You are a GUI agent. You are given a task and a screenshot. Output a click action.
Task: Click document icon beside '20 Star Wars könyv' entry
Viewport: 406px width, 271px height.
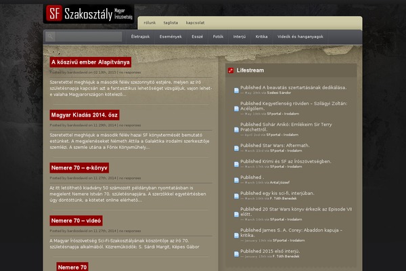pyautogui.click(x=236, y=215)
